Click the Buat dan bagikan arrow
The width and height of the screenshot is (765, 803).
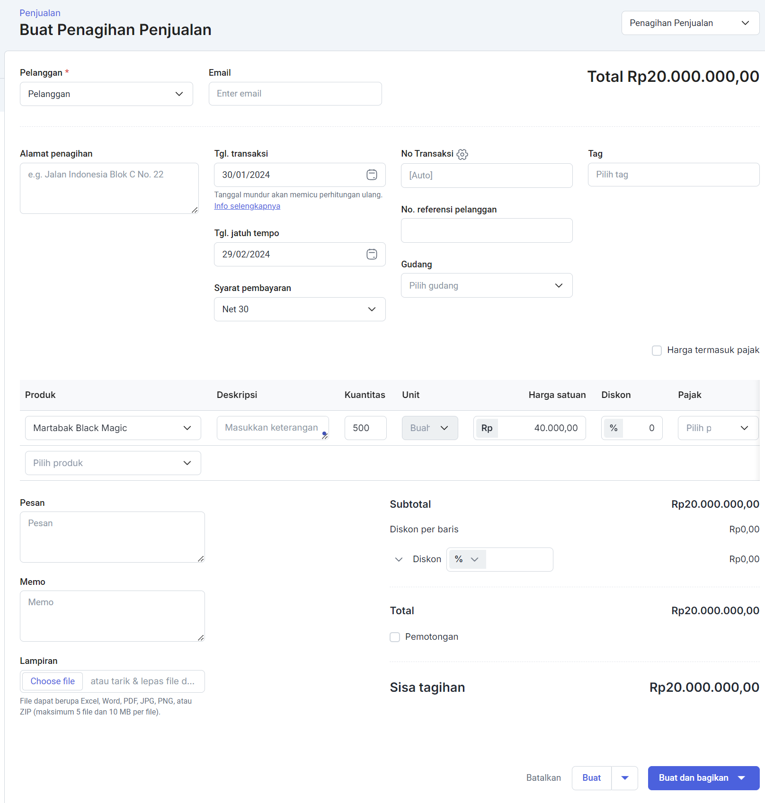[742, 778]
